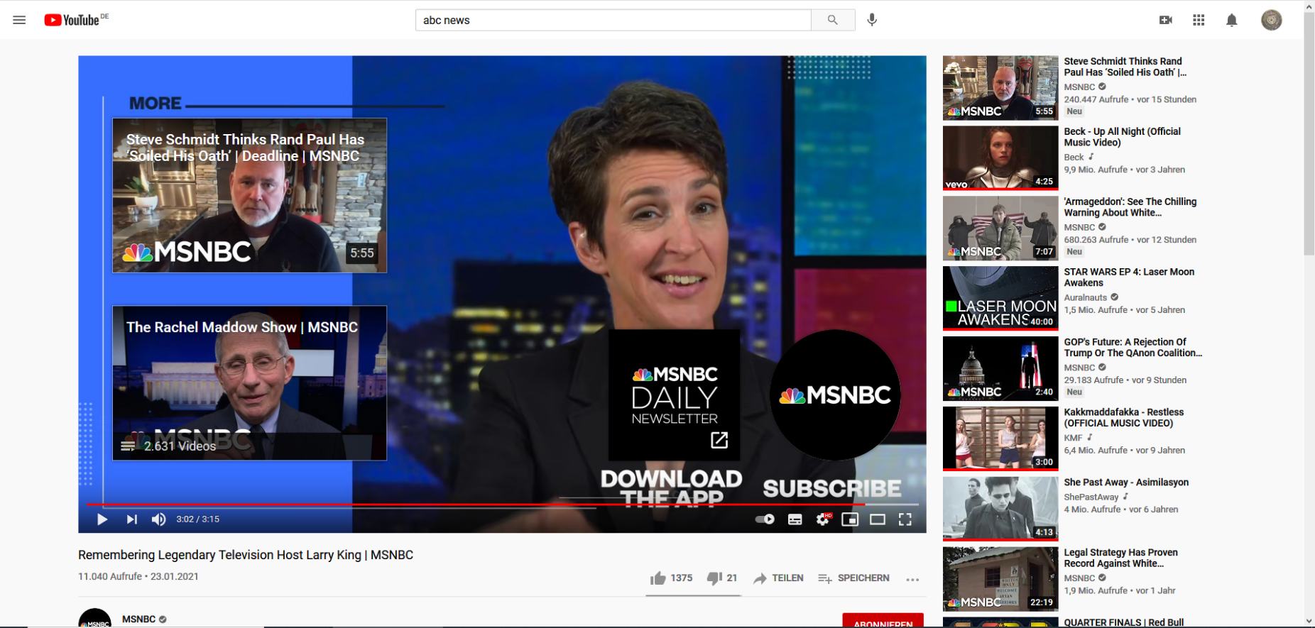Go to KMF channel name
This screenshot has height=628, width=1315.
1073,438
